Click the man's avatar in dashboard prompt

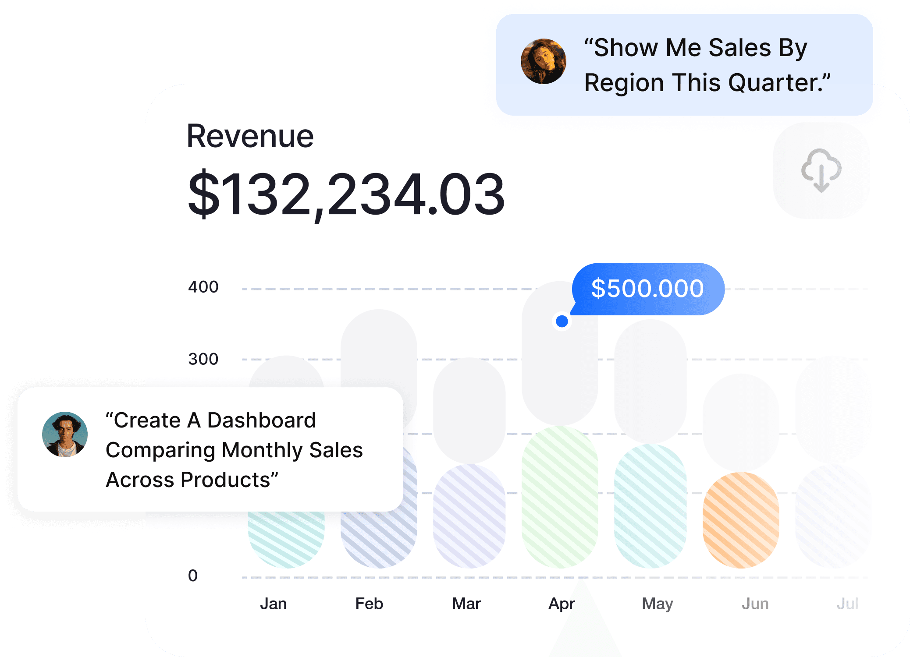(65, 434)
